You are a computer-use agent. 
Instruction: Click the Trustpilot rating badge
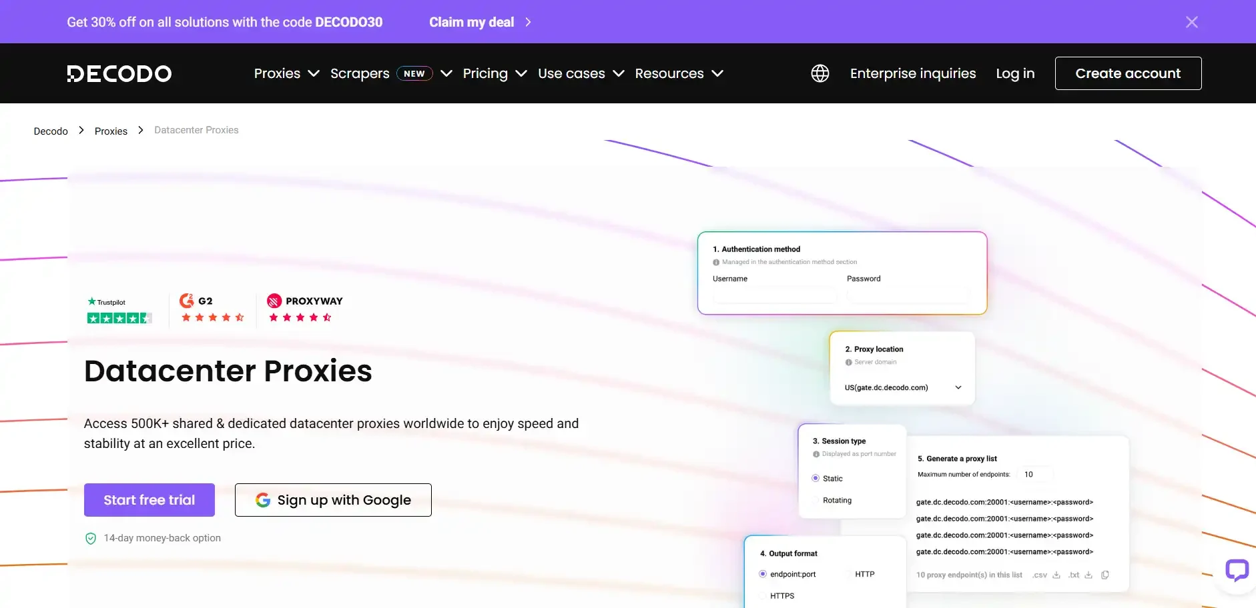[x=119, y=310]
